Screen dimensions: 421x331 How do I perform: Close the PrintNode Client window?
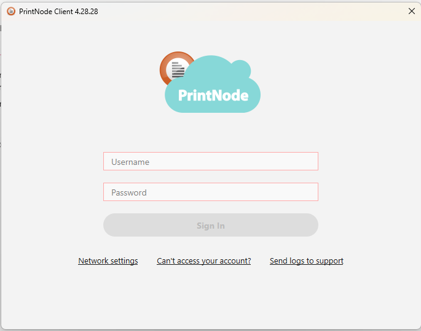(x=411, y=11)
